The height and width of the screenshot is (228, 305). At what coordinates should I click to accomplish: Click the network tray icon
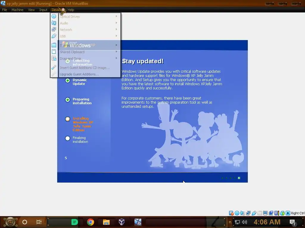tap(237, 222)
